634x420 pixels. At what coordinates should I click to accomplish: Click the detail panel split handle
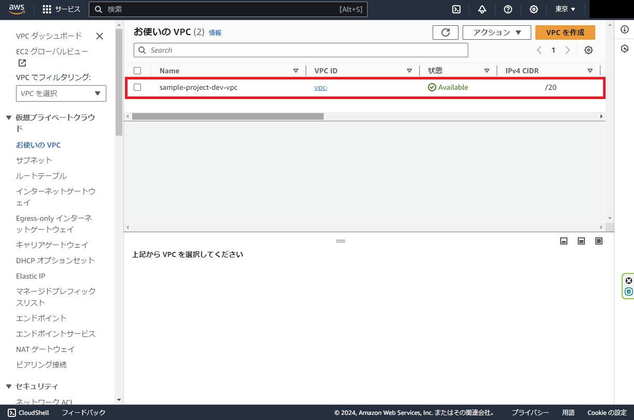pos(341,241)
